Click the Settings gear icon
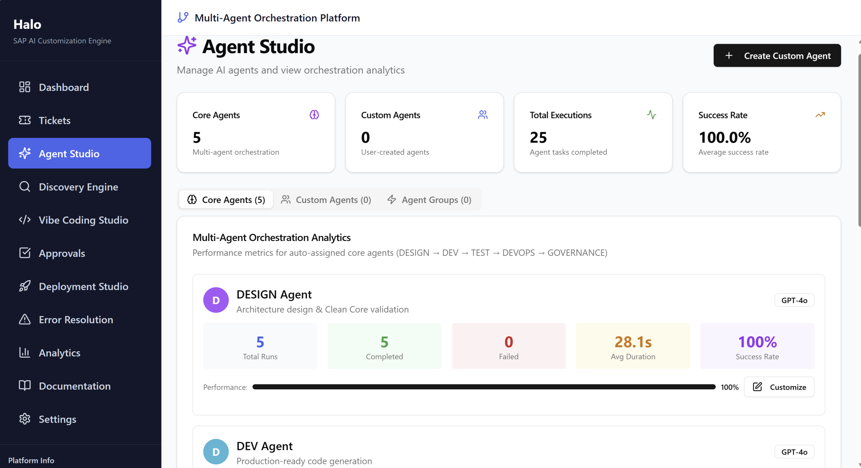Screen dimensions: 861x468 point(25,419)
